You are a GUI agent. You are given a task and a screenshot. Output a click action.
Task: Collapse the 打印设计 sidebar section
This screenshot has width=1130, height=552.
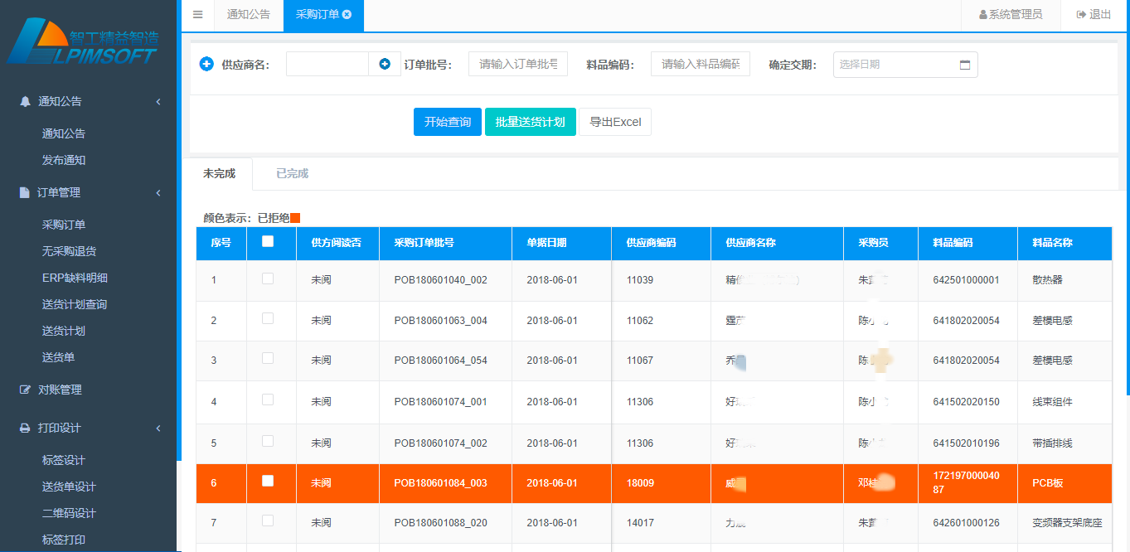click(x=158, y=429)
